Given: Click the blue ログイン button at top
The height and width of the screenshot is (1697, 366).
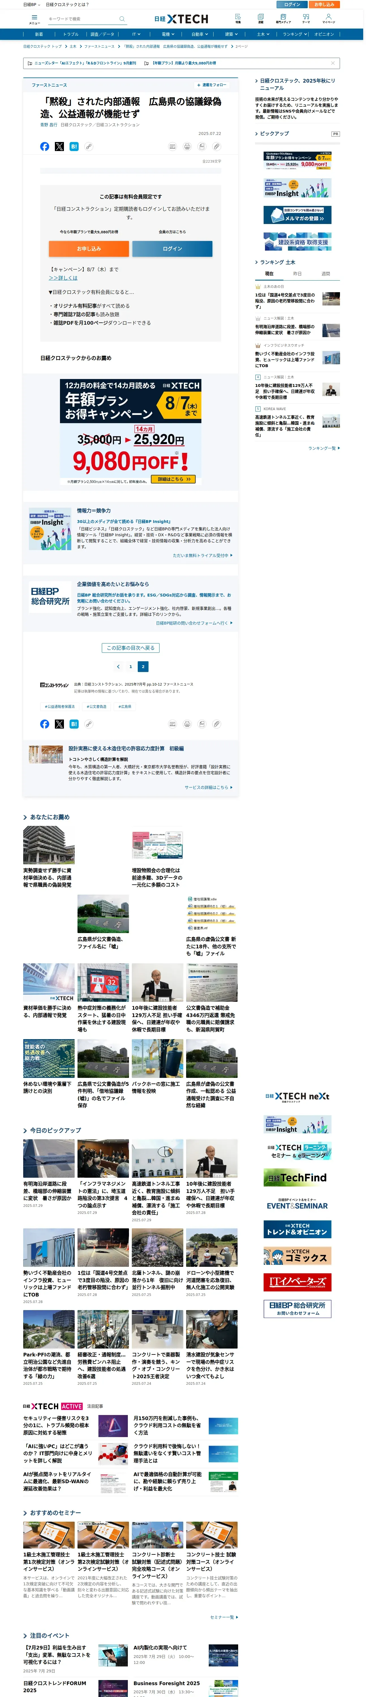Looking at the screenshot, I should [292, 4].
